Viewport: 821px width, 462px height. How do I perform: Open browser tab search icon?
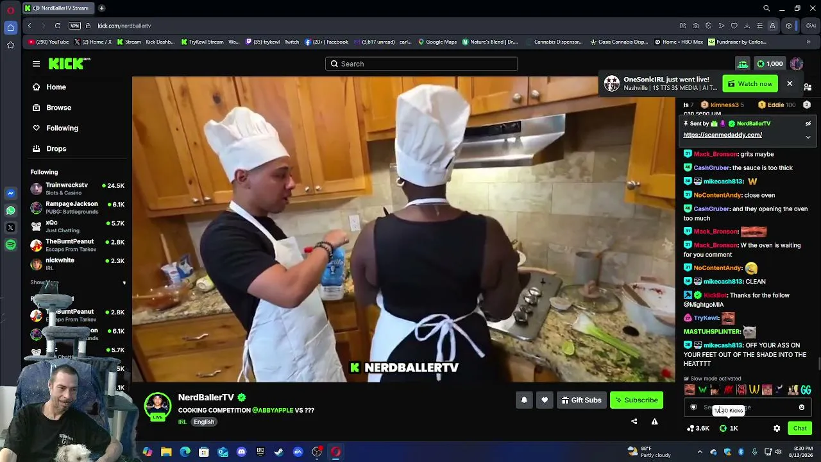766,8
